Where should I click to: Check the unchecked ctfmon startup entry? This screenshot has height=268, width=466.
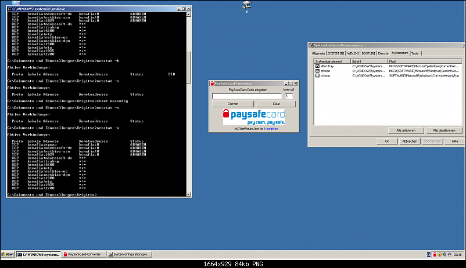click(317, 75)
